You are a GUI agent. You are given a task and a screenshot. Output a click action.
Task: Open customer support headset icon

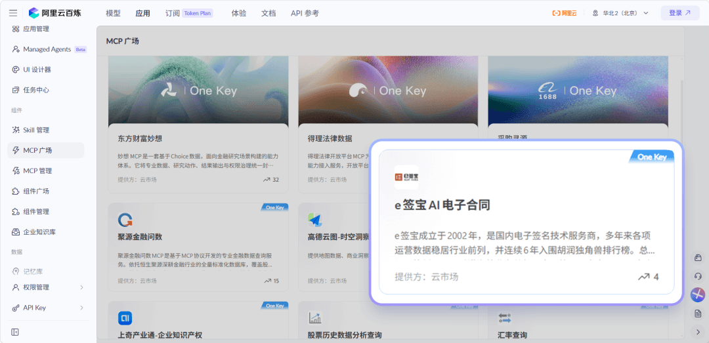coord(698,276)
